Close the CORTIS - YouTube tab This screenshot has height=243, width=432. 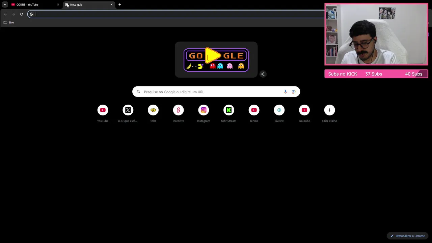pyautogui.click(x=58, y=5)
